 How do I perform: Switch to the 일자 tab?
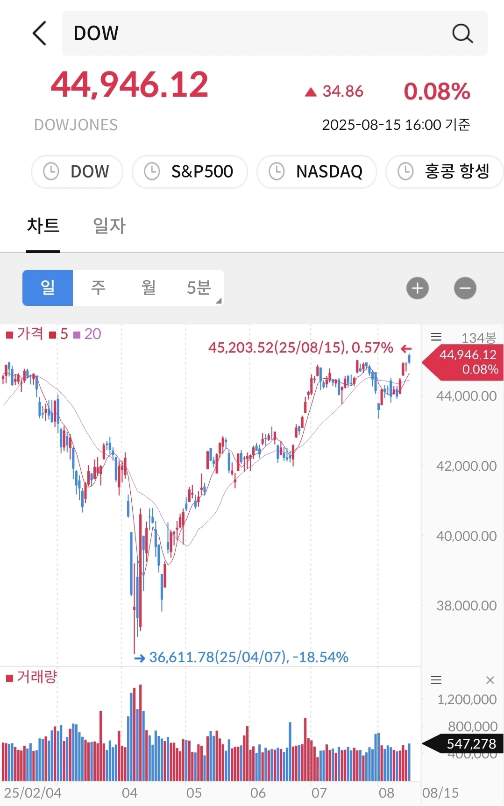109,226
